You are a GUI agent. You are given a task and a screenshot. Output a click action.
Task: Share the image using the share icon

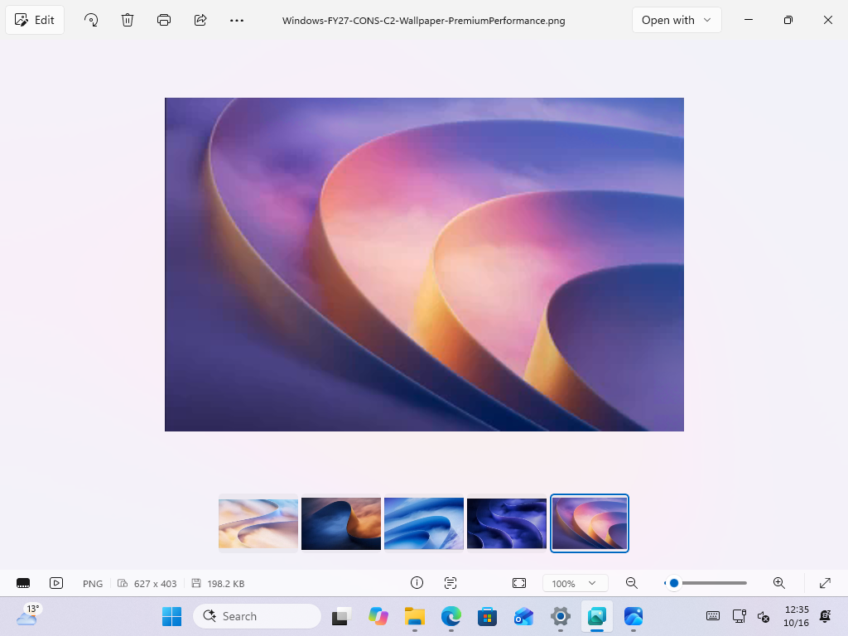coord(200,21)
